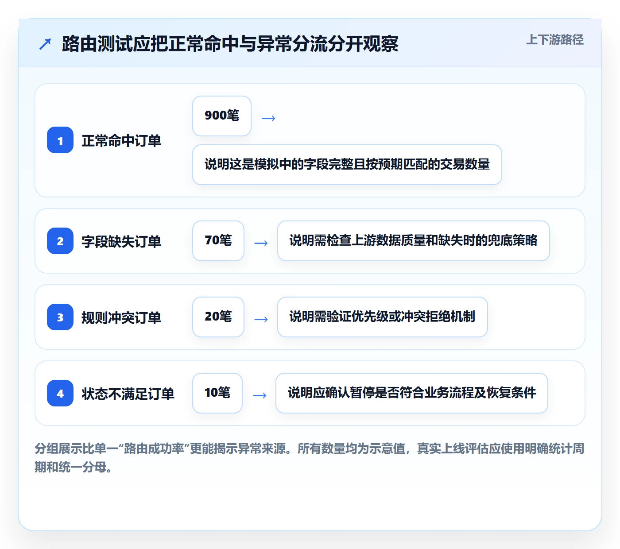Click the 20笔 count box
Viewport: 620px width, 549px height.
[218, 317]
